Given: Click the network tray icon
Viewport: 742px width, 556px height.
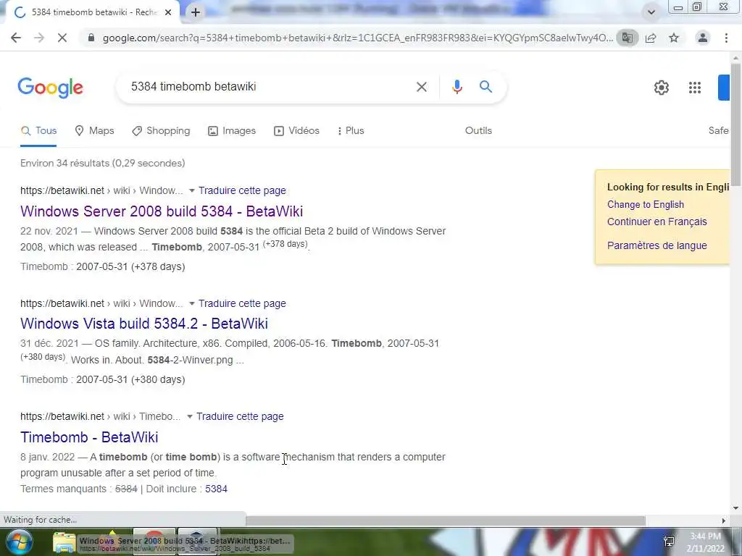Looking at the screenshot, I should pyautogui.click(x=669, y=542).
